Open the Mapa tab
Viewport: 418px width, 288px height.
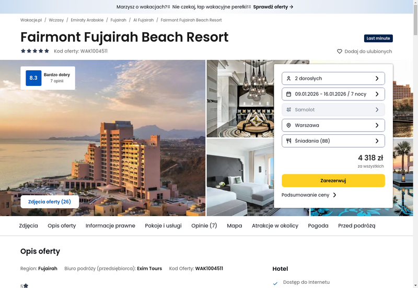pyautogui.click(x=234, y=226)
